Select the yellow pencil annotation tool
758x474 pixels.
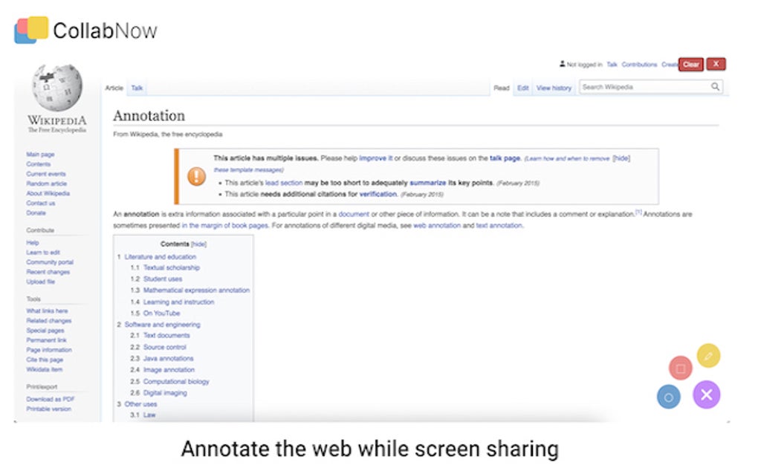(707, 356)
